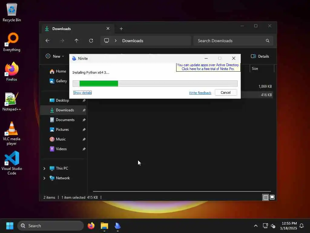Expand the address bar chevron before Downloads
This screenshot has width=310, height=233.
pos(116,41)
